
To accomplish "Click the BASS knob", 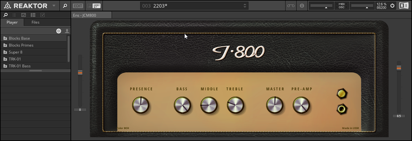I will tap(182, 105).
